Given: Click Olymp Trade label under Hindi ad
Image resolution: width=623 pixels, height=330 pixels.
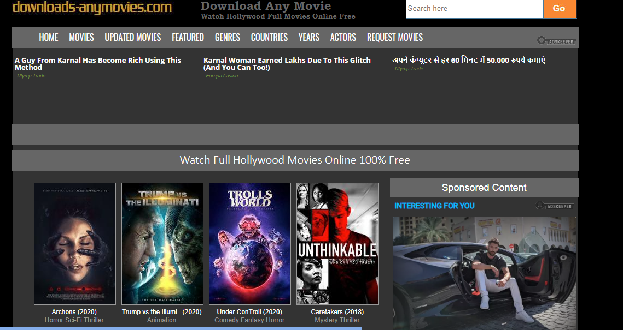Looking at the screenshot, I should (x=409, y=69).
